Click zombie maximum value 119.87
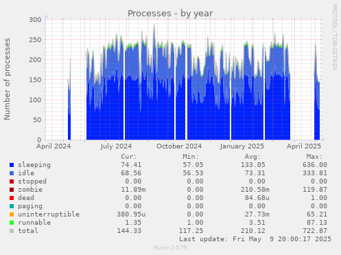Viewport: 341px width, 255px height. tap(315, 190)
